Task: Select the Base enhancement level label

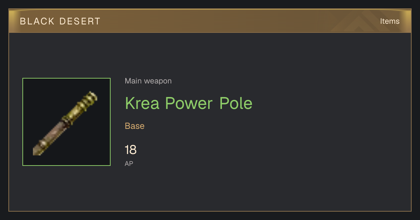Action: click(135, 126)
